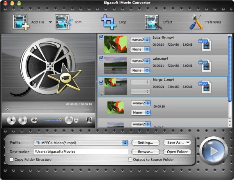Open the Crop tool
The height and width of the screenshot is (180, 234).
pyautogui.click(x=108, y=22)
